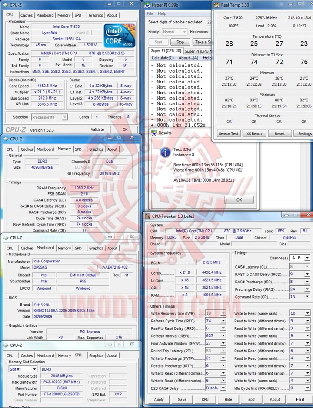The height and width of the screenshot is (408, 313).
Task: Click the CPU button in CPU-Tweaker
Action: point(205,400)
